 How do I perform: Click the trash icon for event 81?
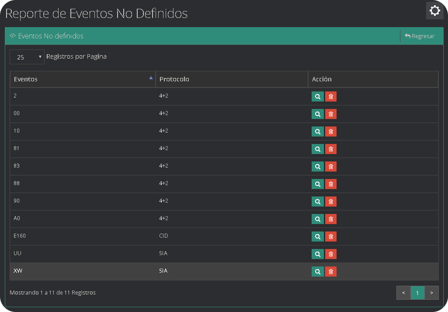[331, 149]
